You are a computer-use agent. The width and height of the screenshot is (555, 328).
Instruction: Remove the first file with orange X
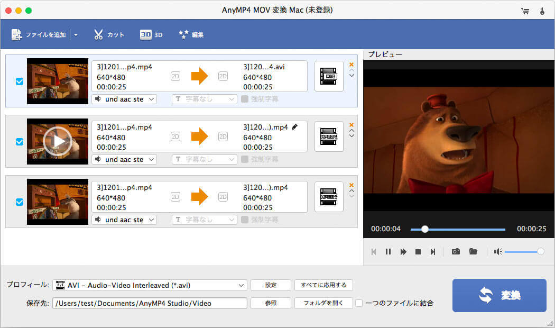[x=351, y=65]
